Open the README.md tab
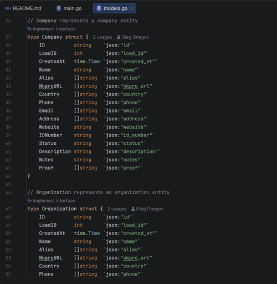 [x=23, y=8]
